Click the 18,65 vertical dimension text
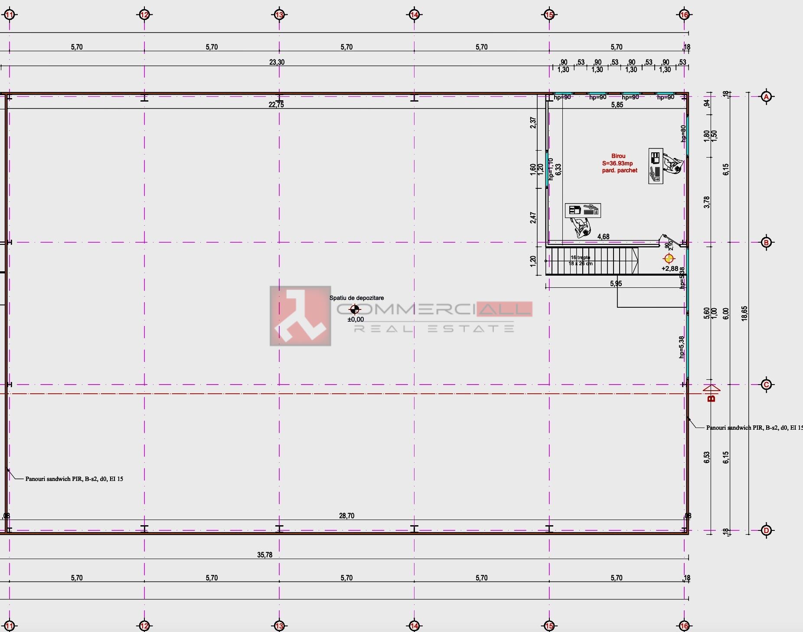 (744, 313)
